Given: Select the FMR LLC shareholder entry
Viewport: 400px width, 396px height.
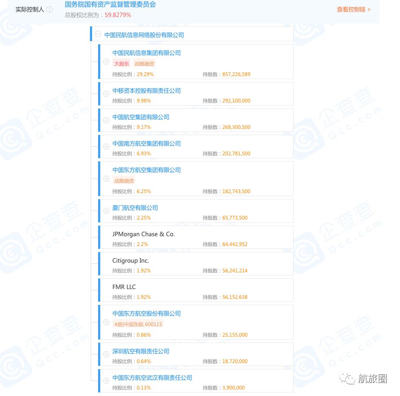Looking at the screenshot, I should click(124, 287).
